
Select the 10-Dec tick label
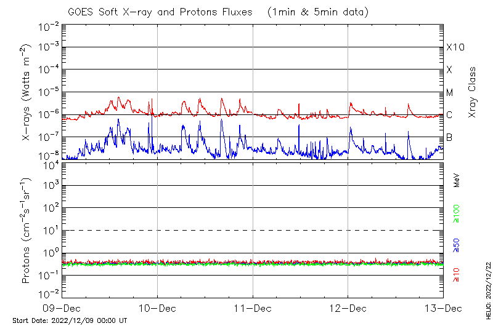157,309
